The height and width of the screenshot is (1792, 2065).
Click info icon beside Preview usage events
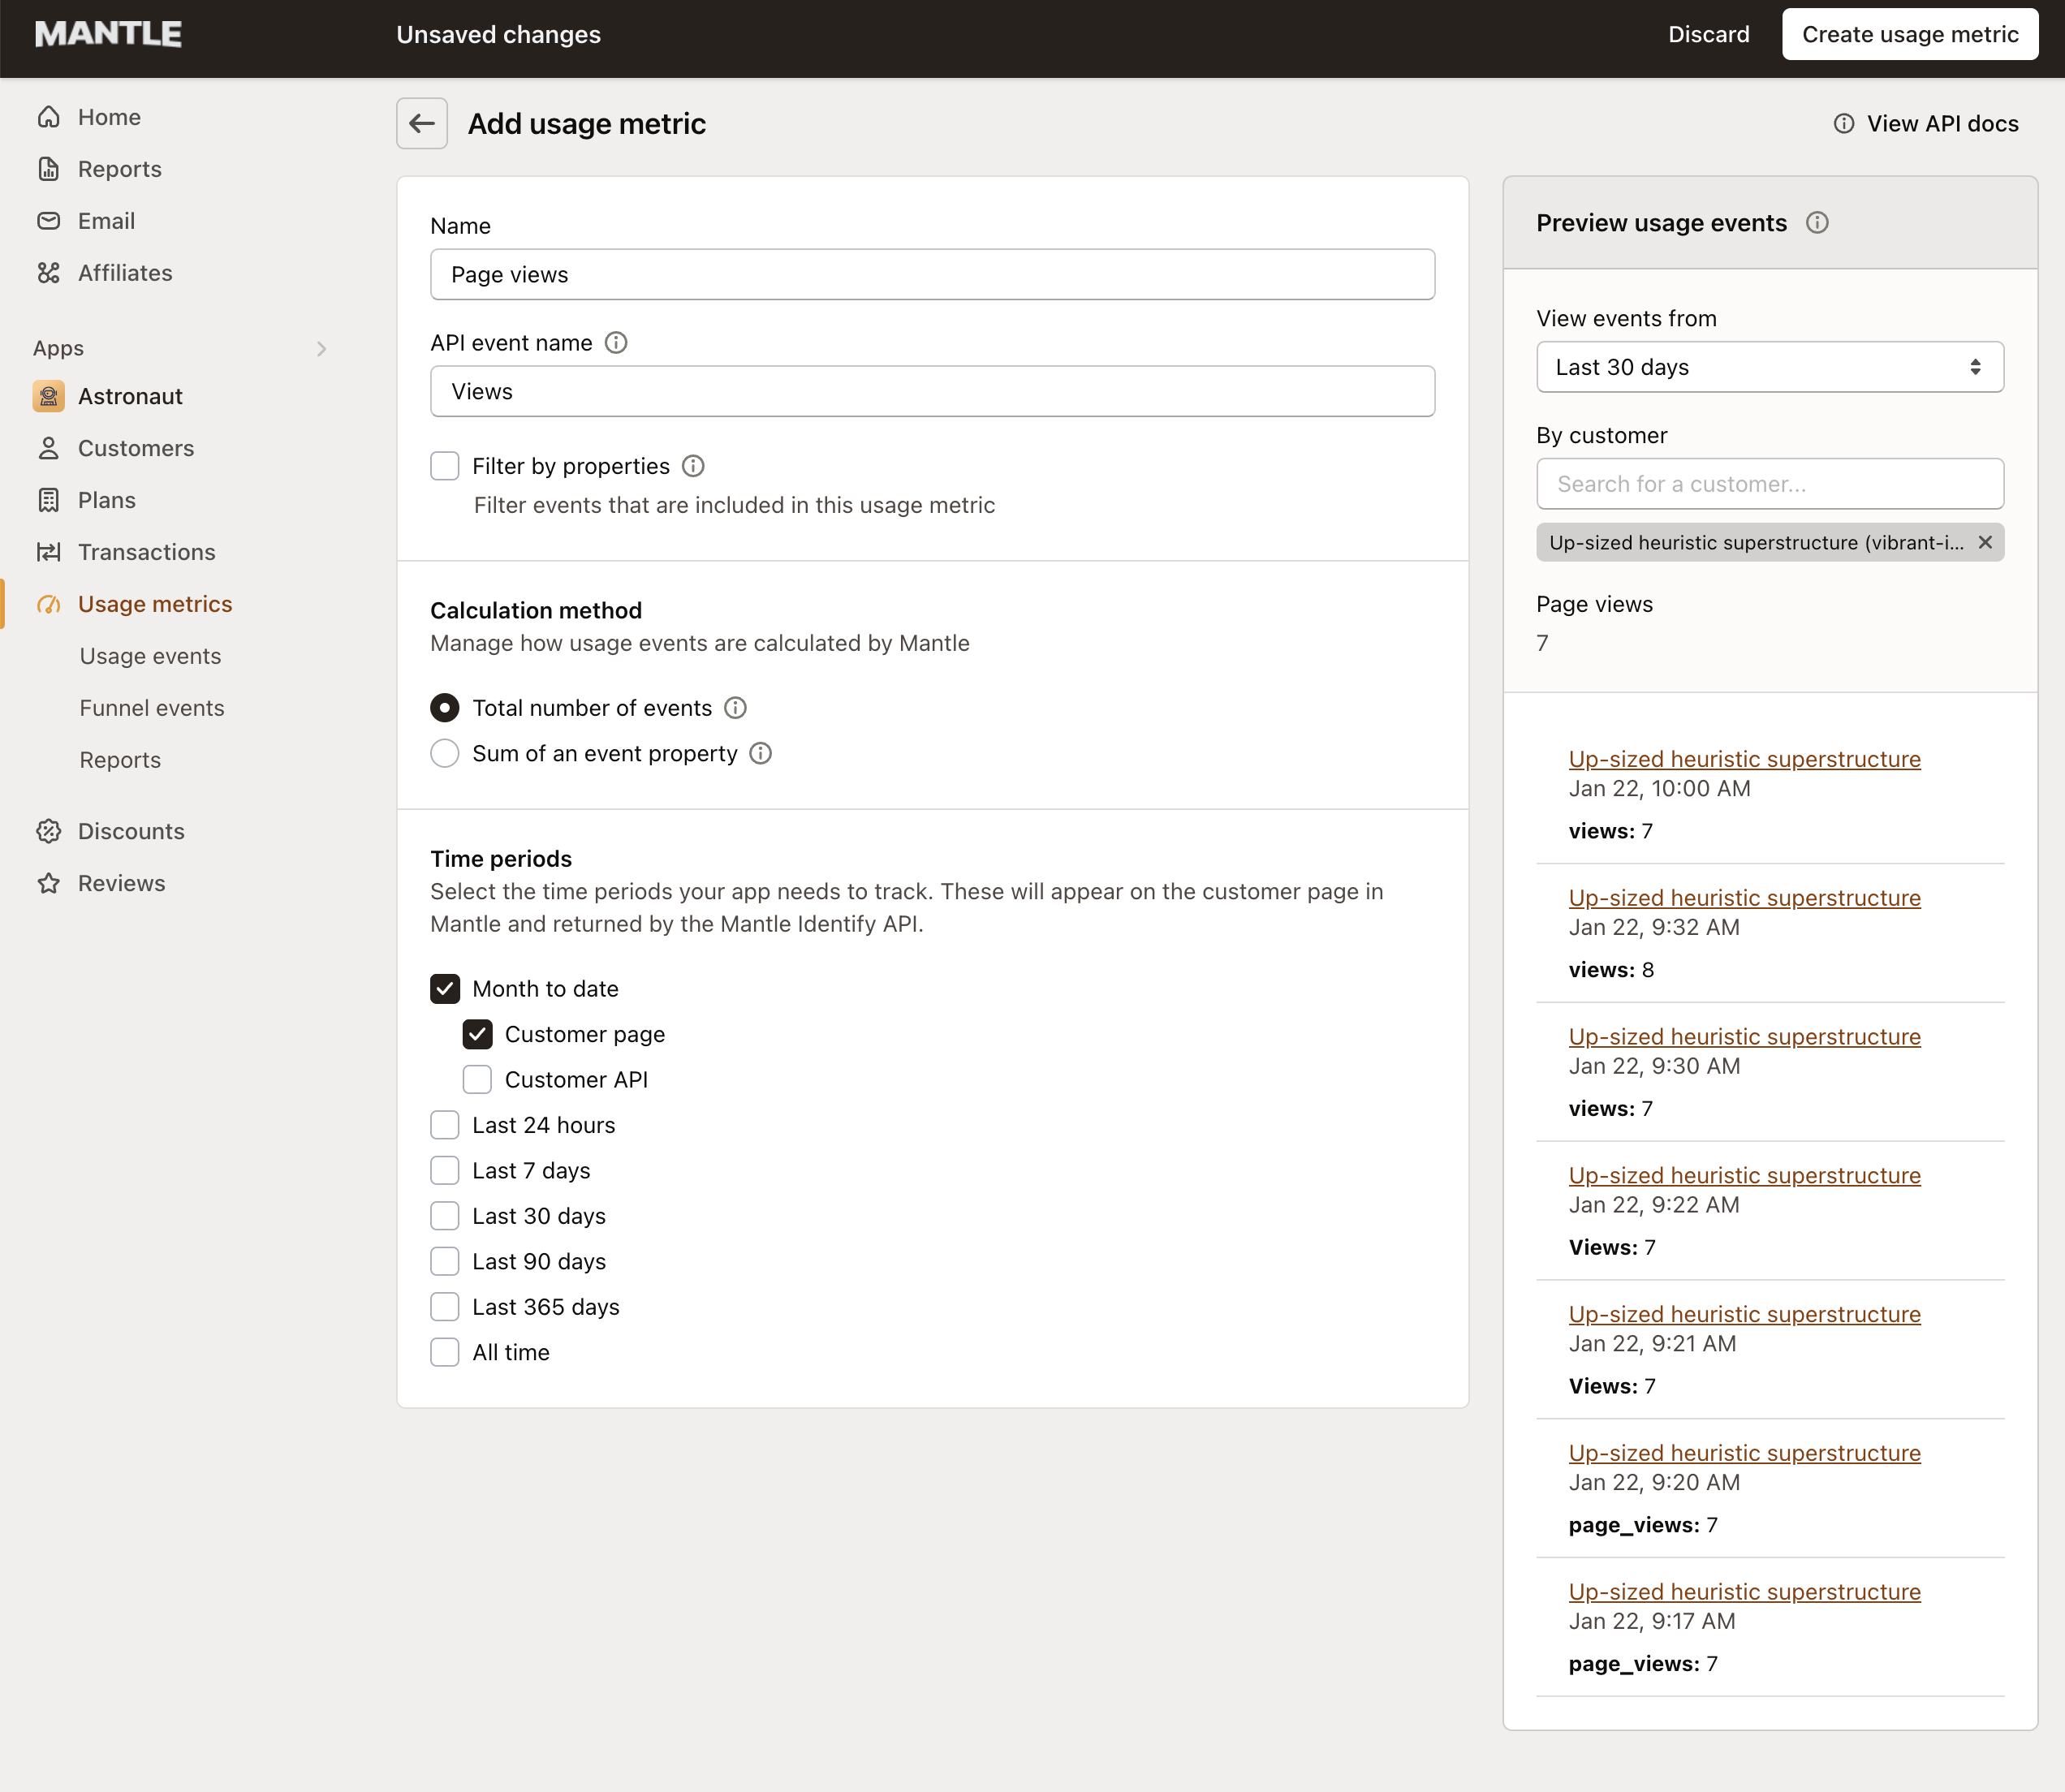[x=1817, y=223]
